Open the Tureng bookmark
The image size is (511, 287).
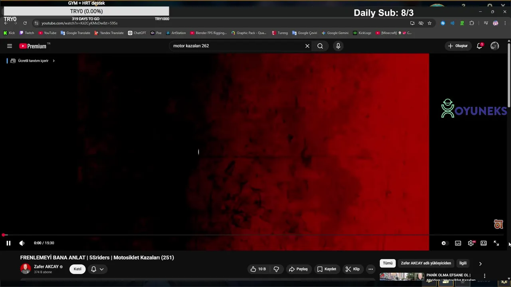tap(279, 33)
